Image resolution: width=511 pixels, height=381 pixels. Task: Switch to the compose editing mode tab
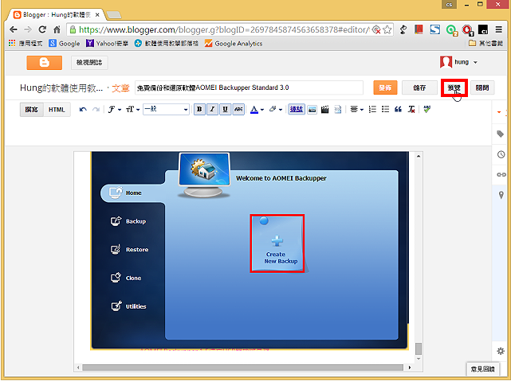[32, 110]
